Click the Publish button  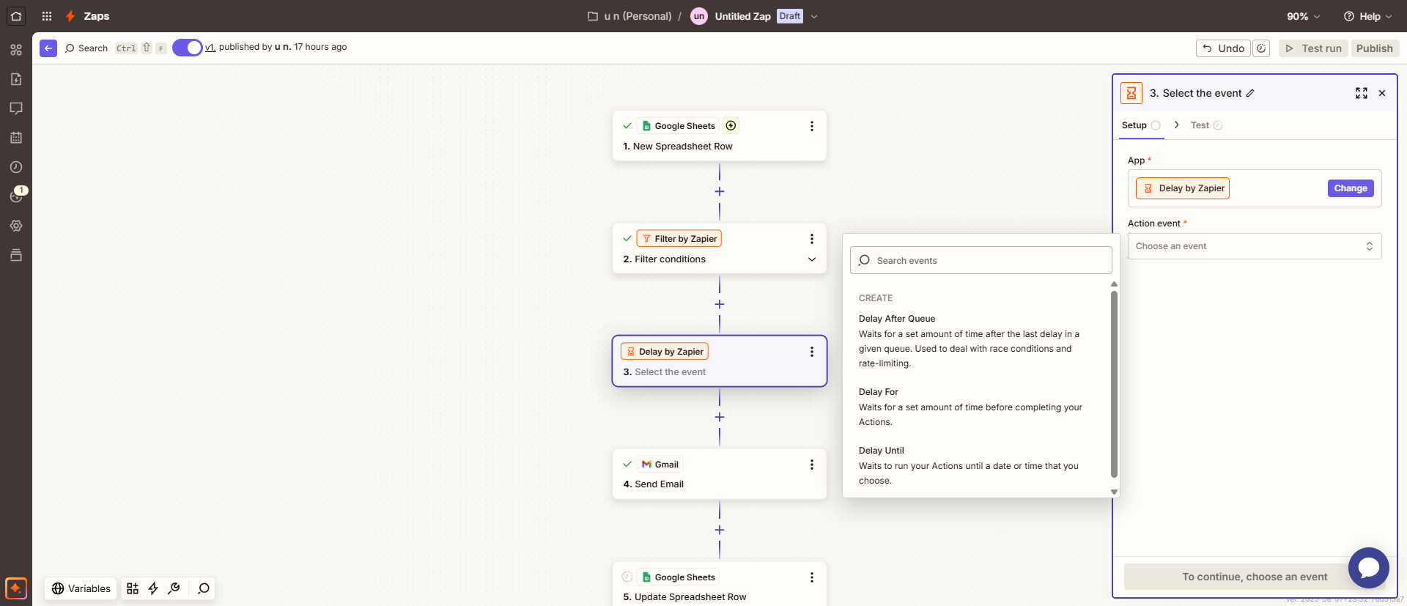tap(1375, 48)
